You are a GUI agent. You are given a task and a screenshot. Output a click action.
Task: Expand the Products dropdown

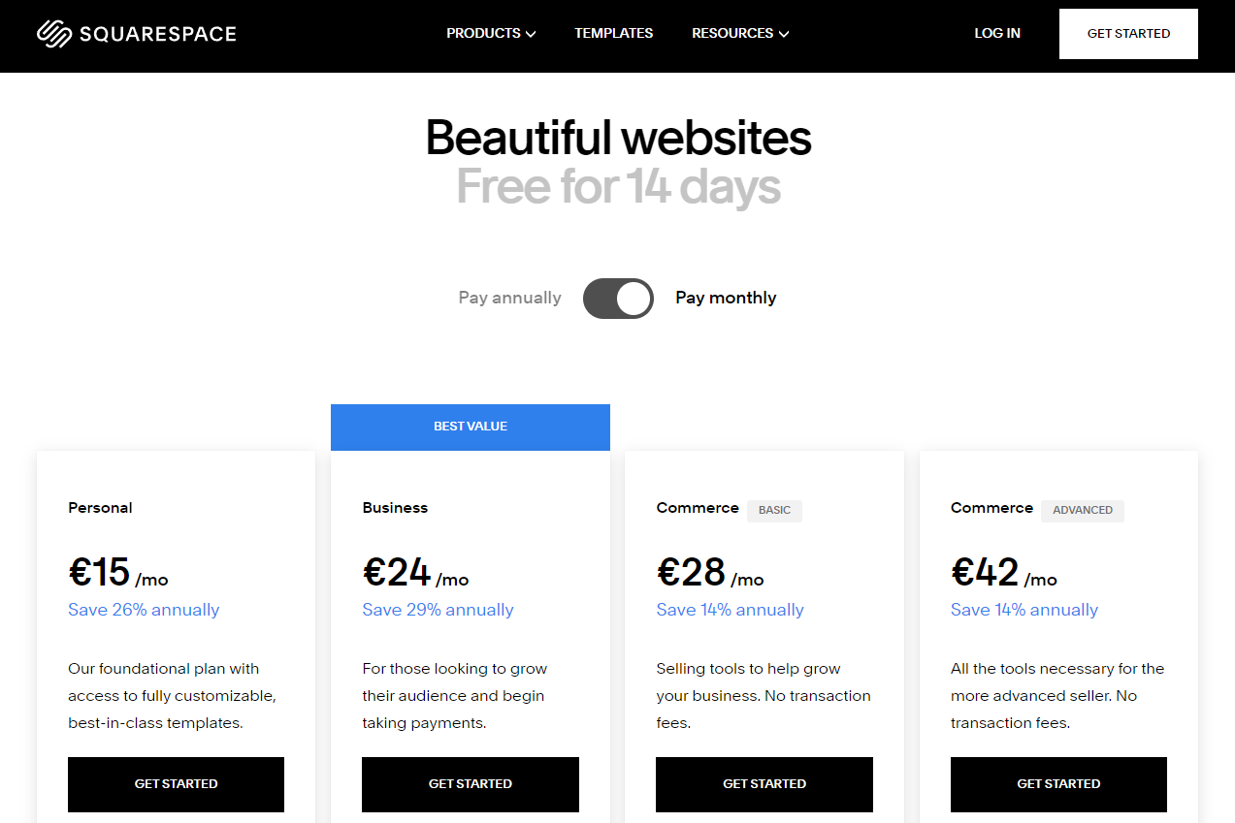(x=490, y=33)
